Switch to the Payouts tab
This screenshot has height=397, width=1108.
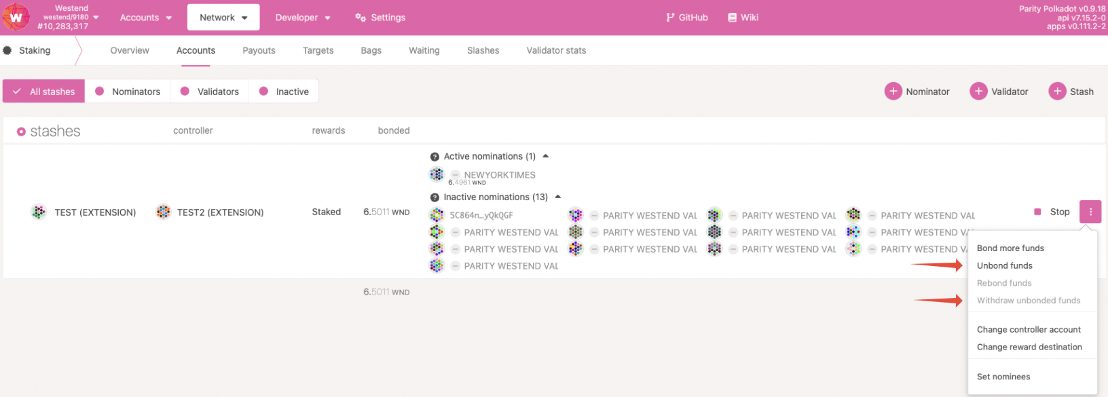259,50
